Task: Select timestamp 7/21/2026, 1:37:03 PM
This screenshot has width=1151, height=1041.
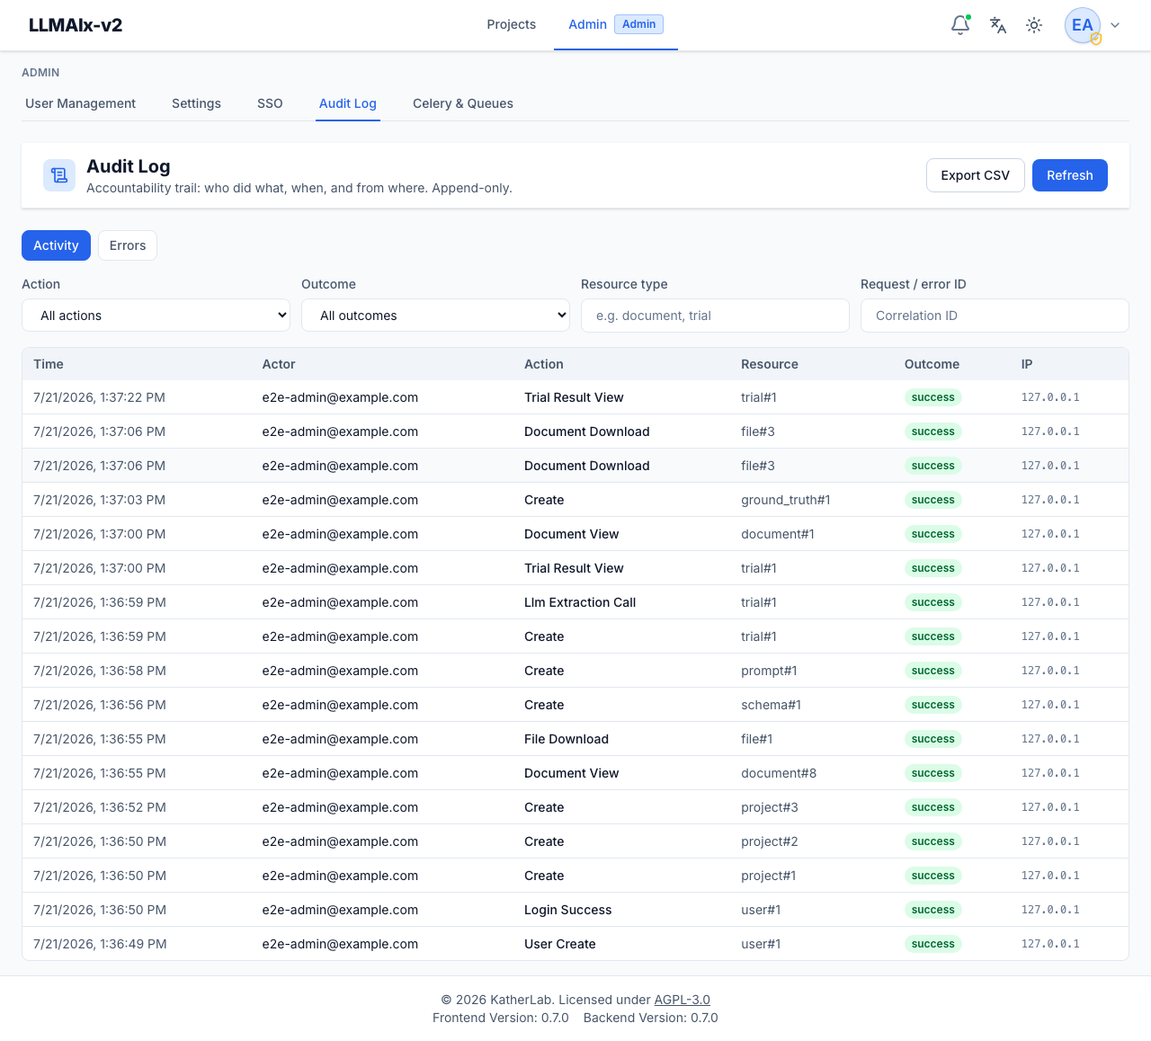Action: 99,500
